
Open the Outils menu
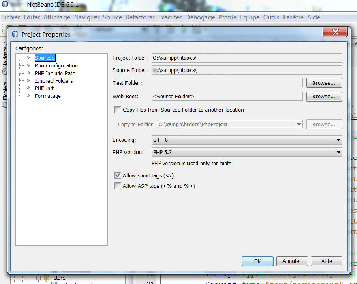271,17
